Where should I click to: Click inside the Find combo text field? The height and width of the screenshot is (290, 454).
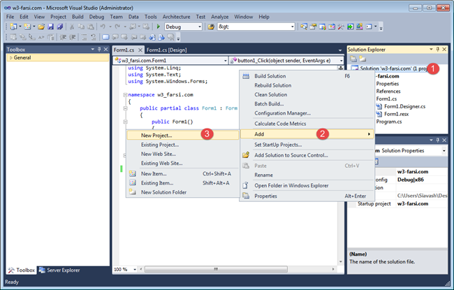tap(254, 27)
